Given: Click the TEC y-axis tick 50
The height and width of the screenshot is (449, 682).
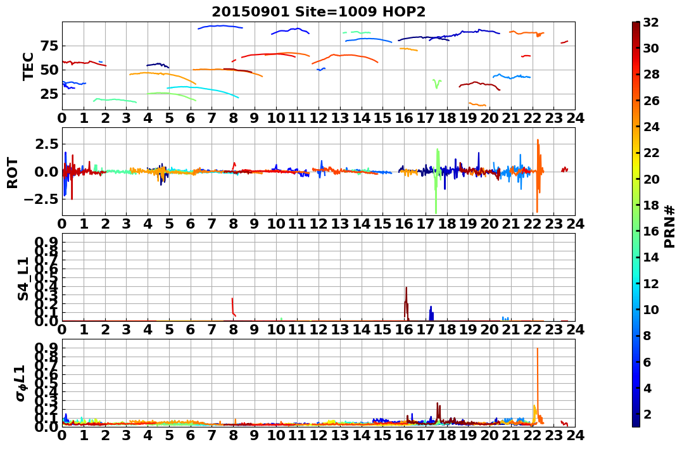Looking at the screenshot, I should click(49, 70).
